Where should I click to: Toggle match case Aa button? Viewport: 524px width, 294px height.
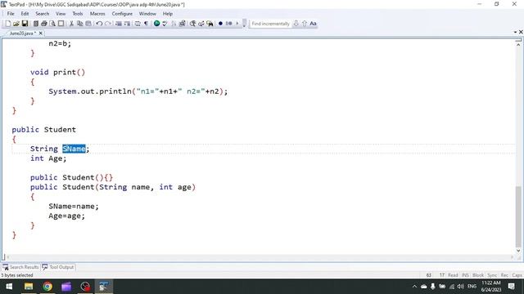pyautogui.click(x=313, y=24)
